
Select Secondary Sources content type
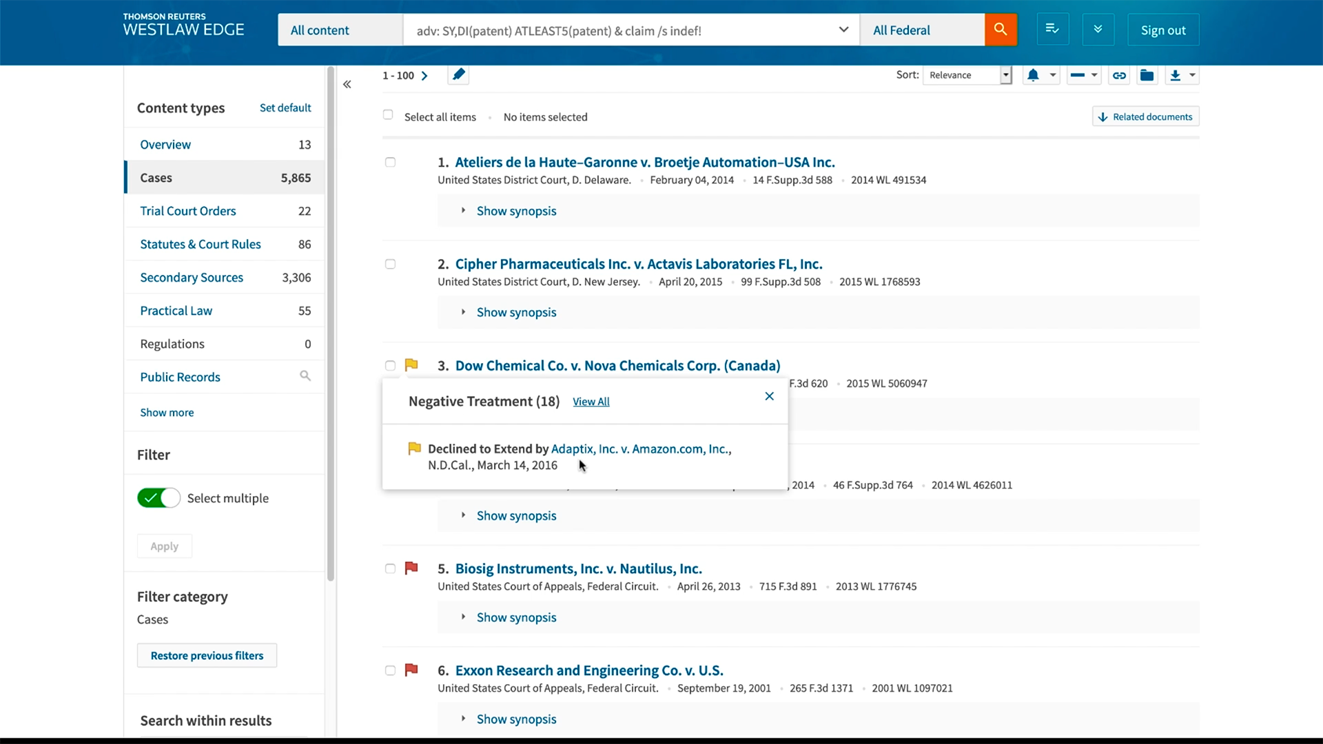(x=192, y=278)
